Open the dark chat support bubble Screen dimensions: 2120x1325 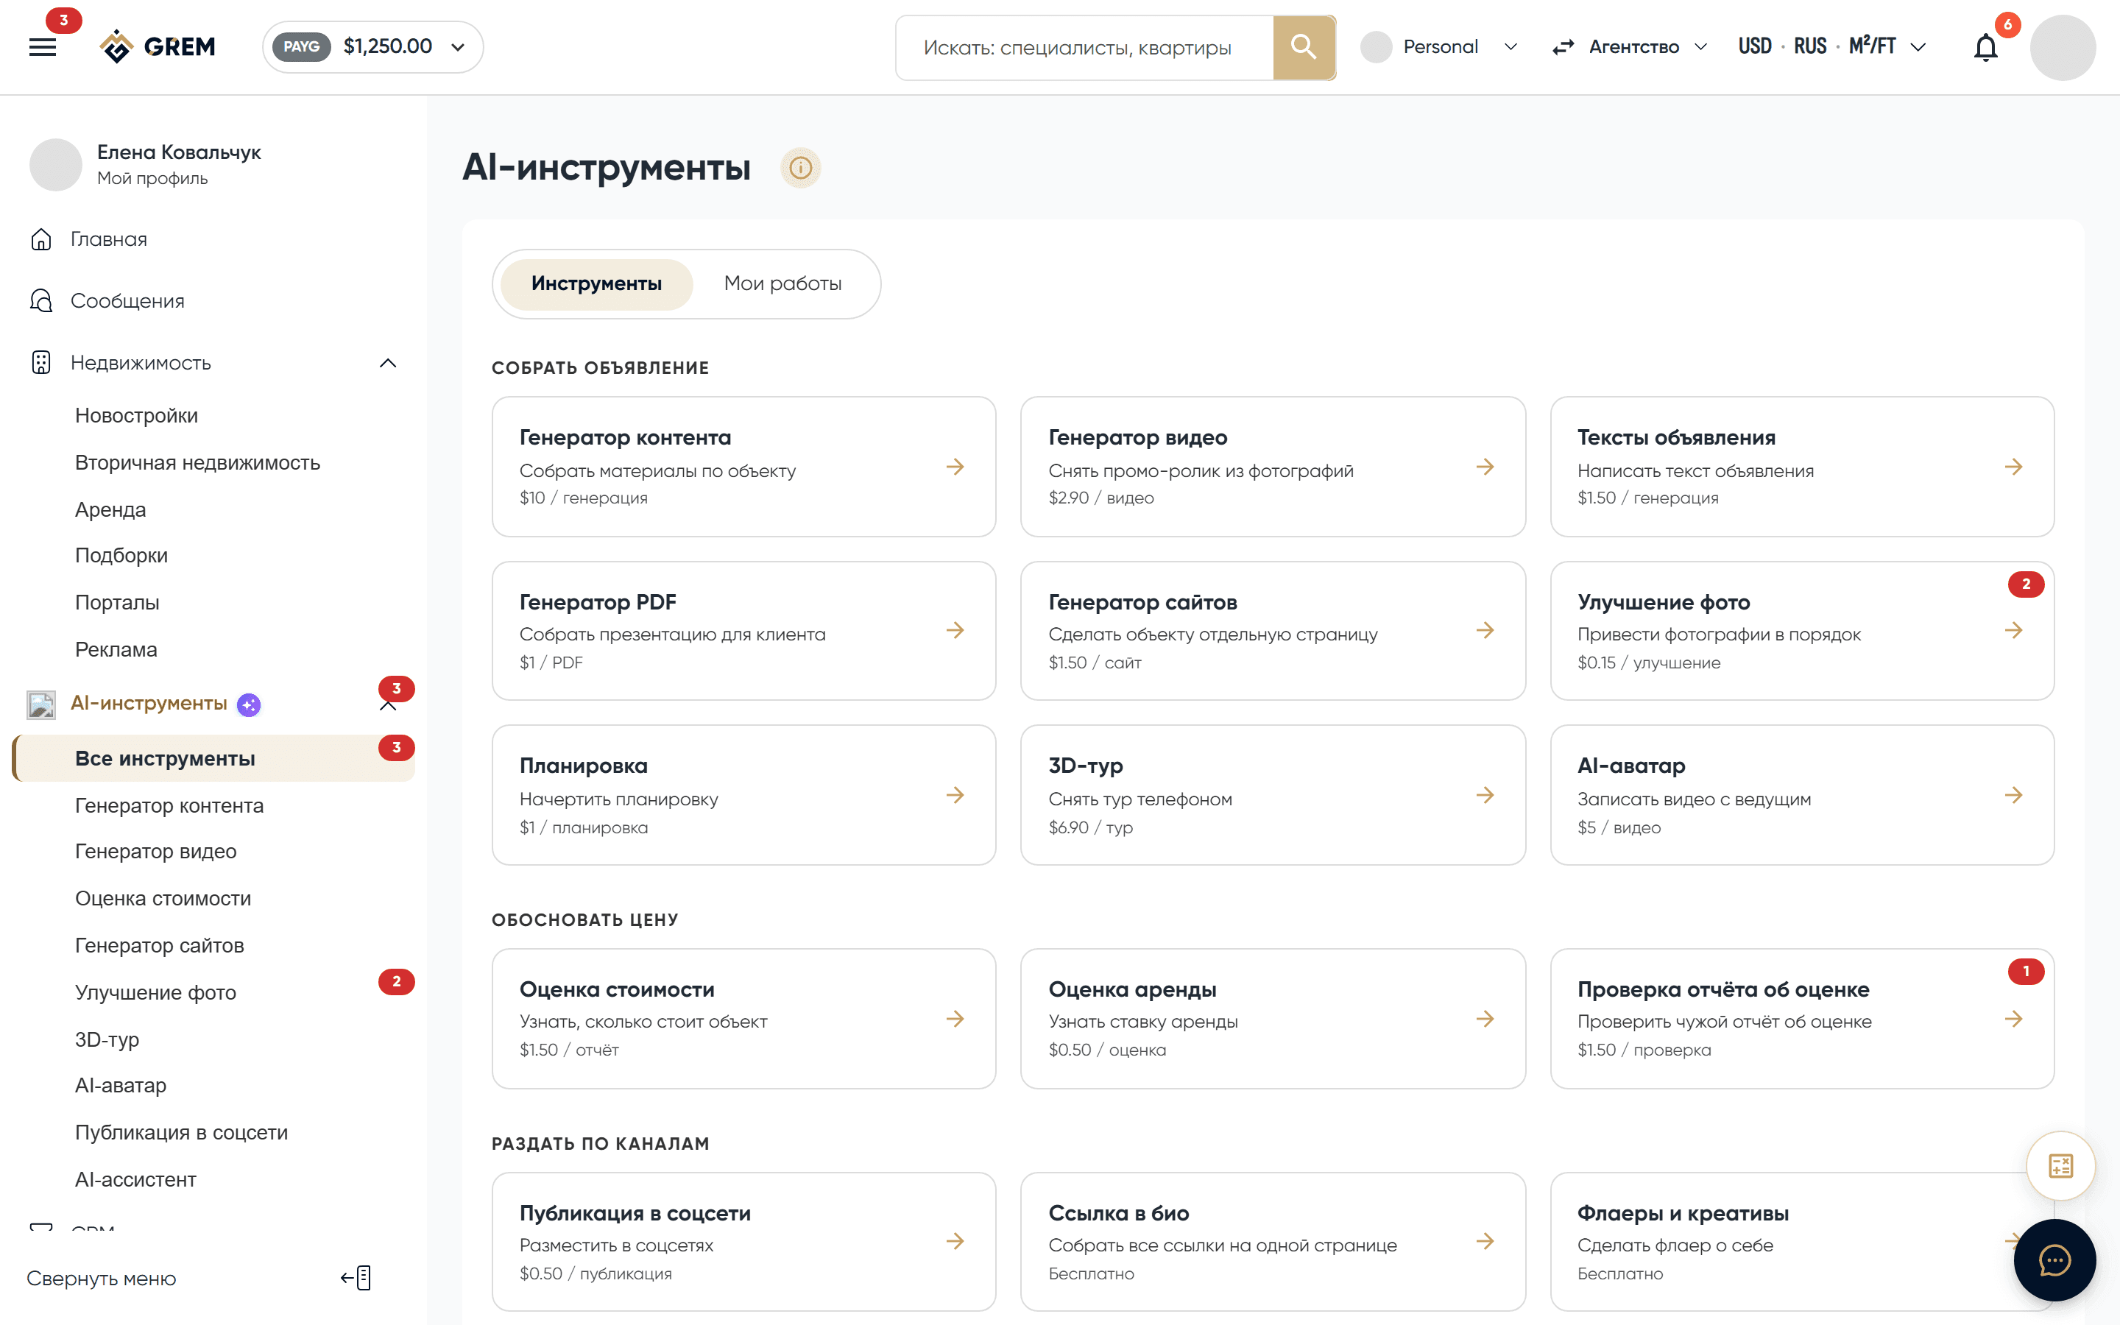click(x=2054, y=1260)
